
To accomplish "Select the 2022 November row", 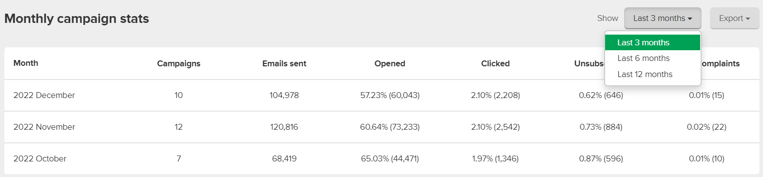I will coord(382,127).
